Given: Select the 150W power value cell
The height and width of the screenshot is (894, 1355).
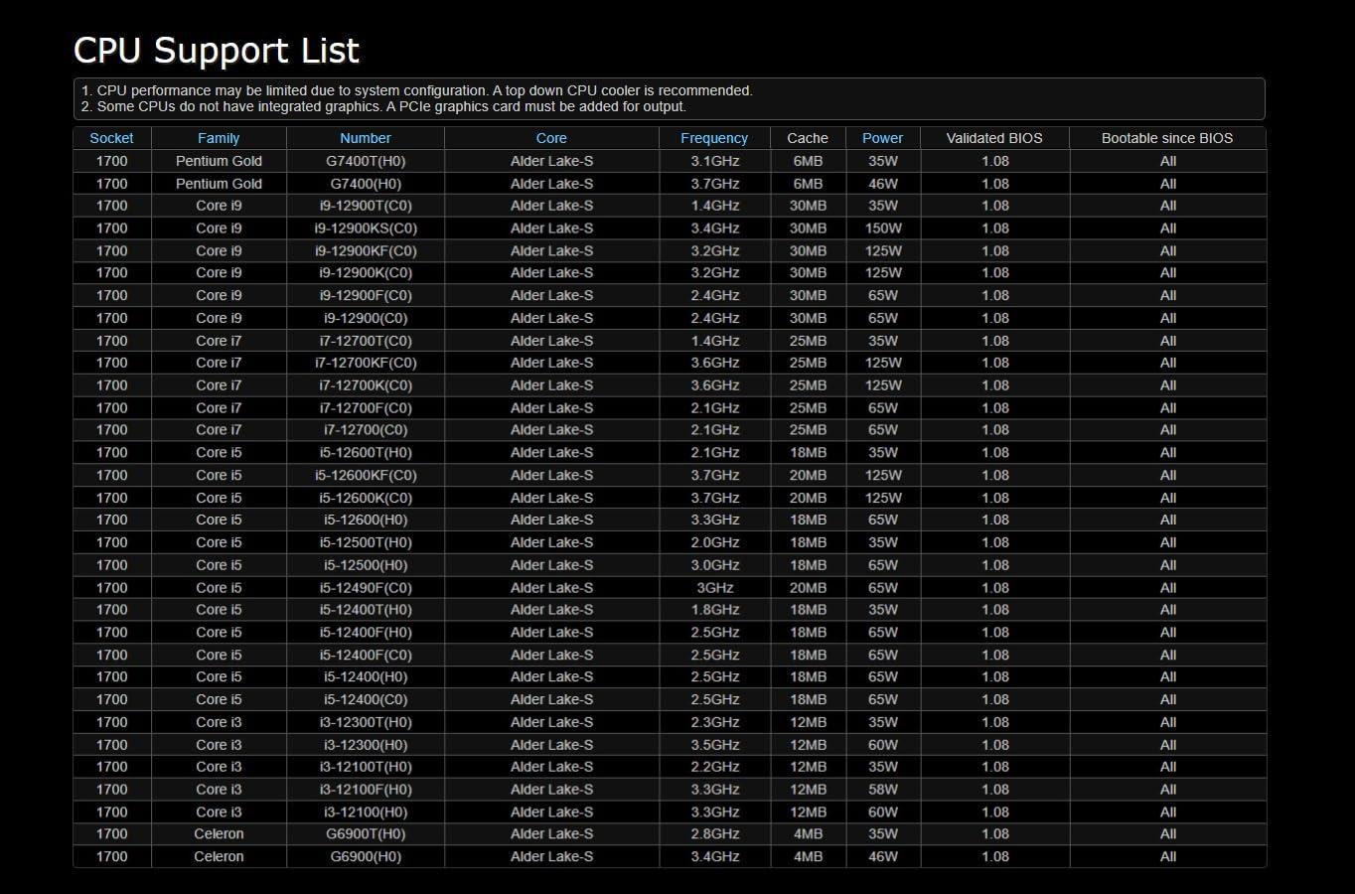Looking at the screenshot, I should [883, 228].
